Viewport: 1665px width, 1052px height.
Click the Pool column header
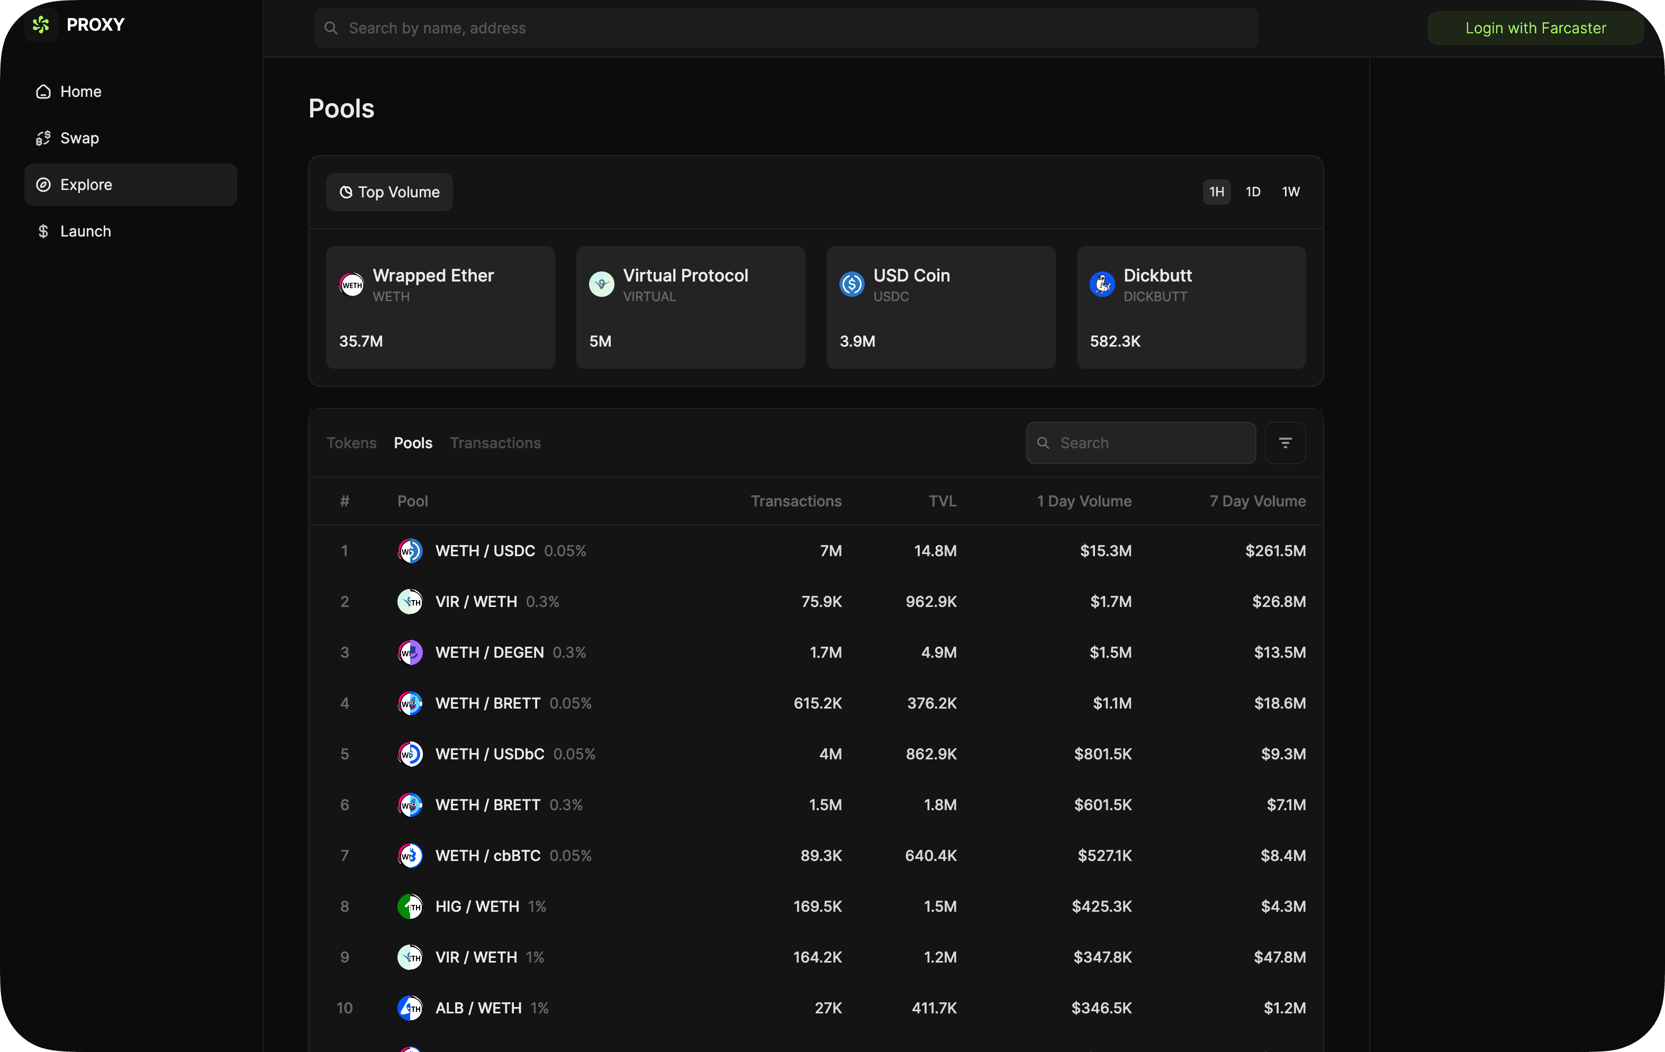pos(413,501)
